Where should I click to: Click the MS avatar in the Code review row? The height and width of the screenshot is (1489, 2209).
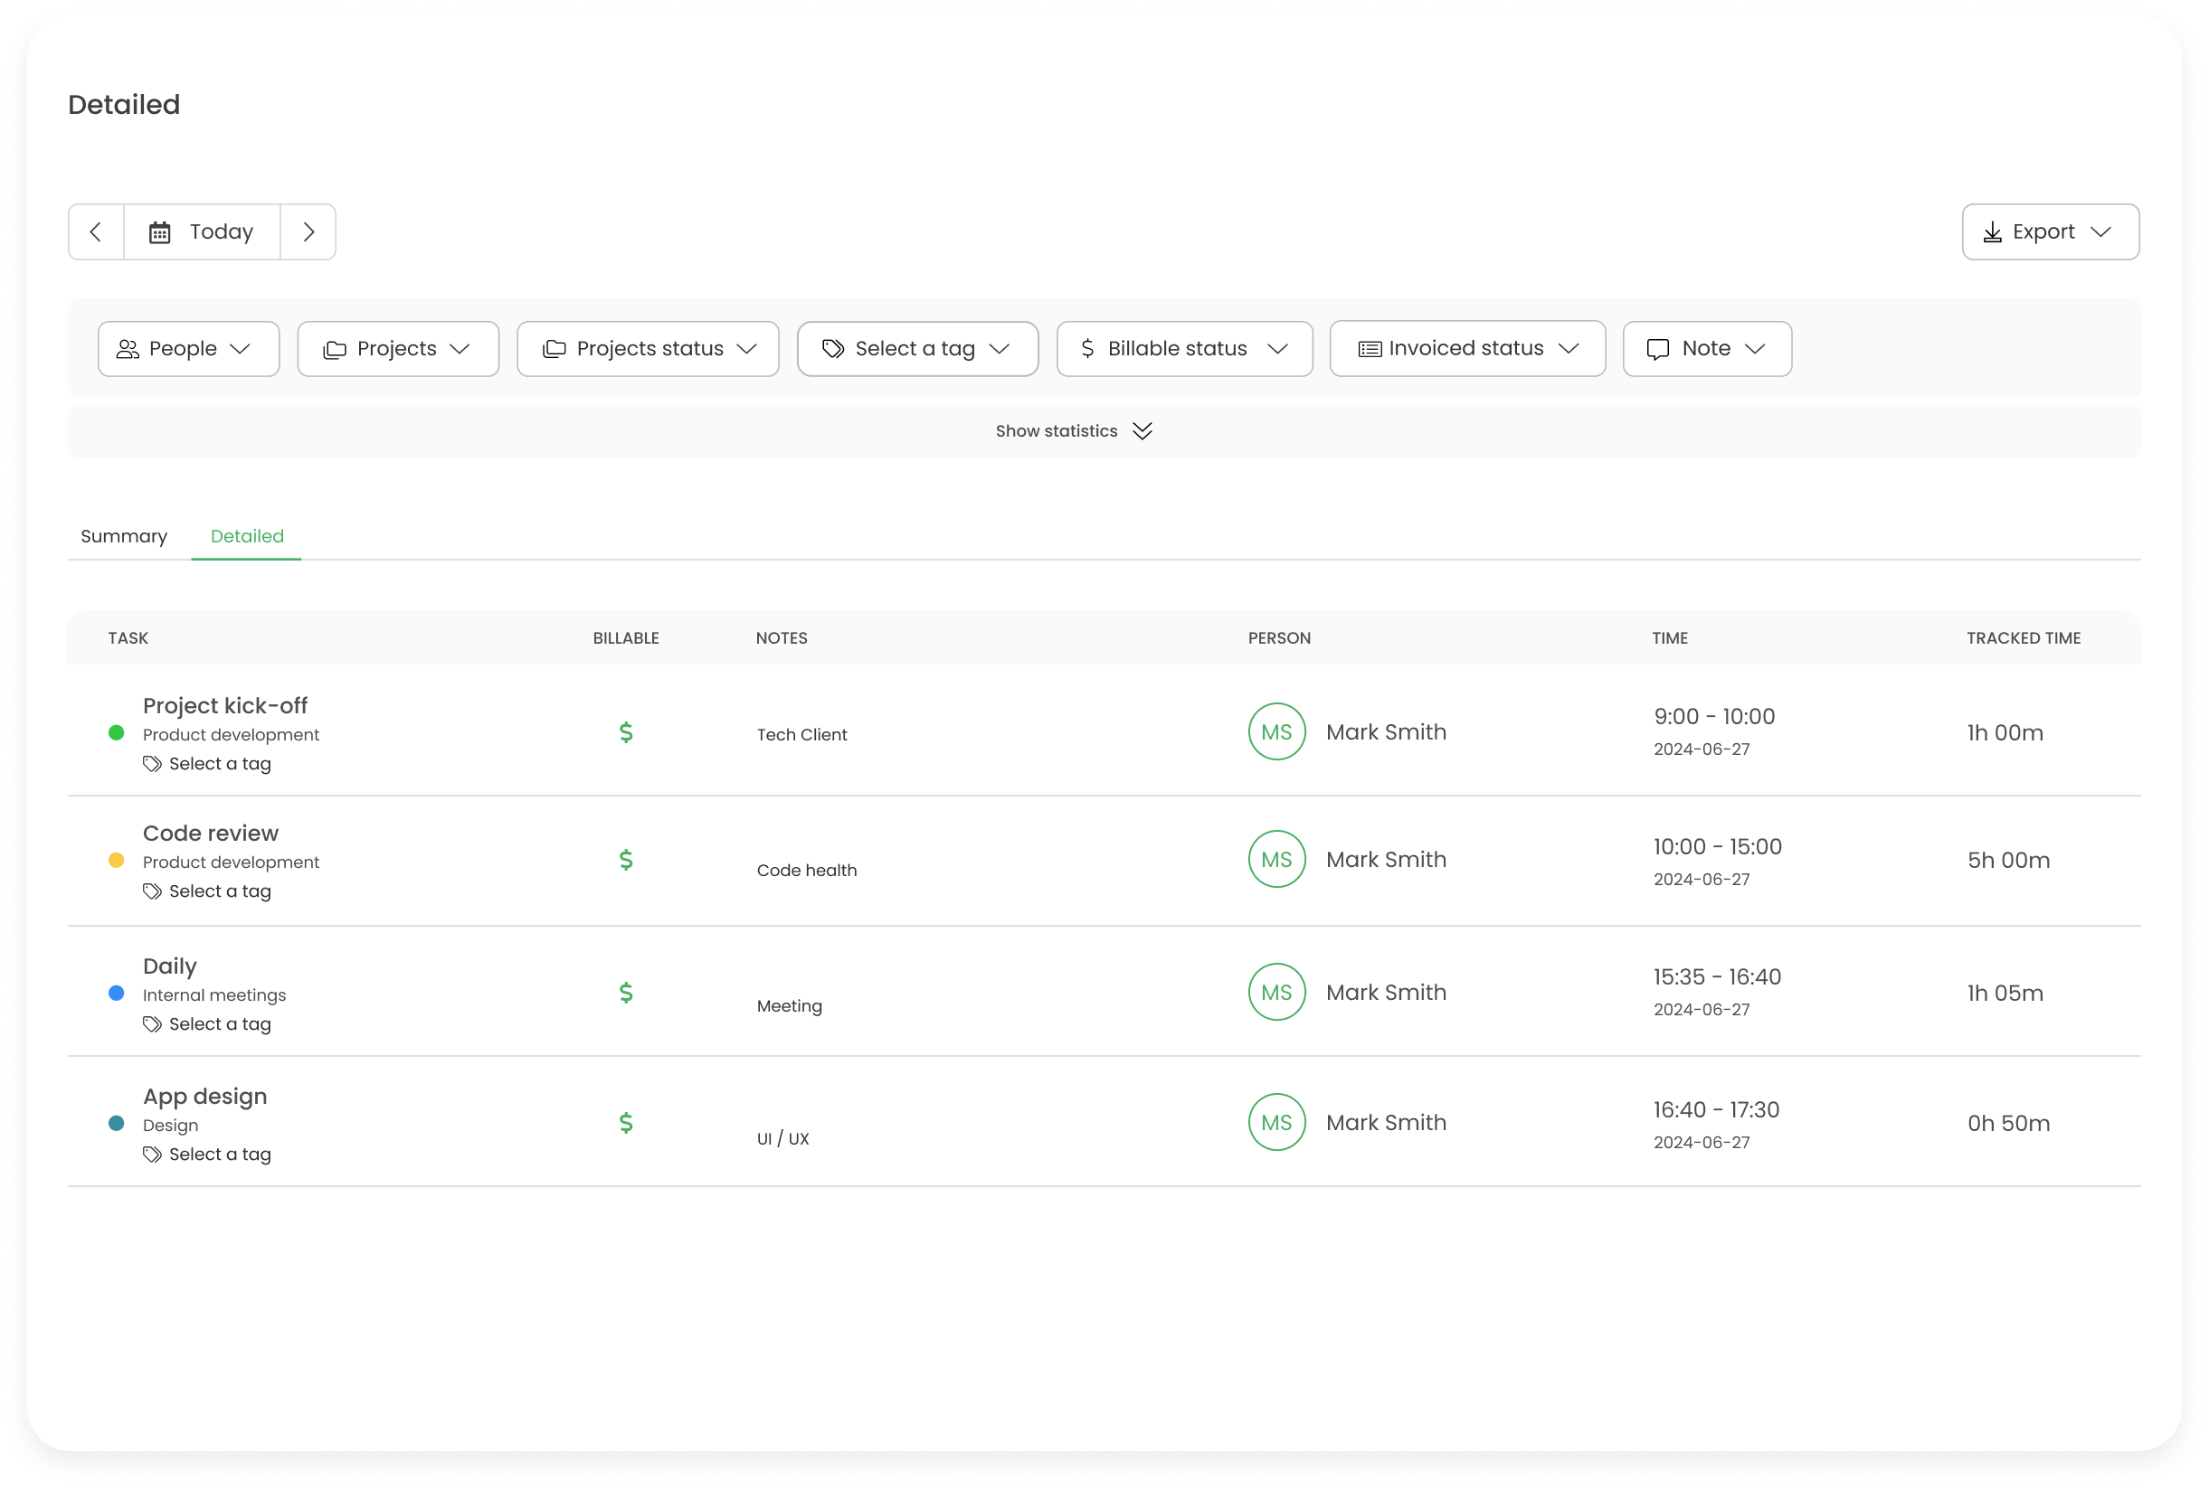coord(1276,860)
